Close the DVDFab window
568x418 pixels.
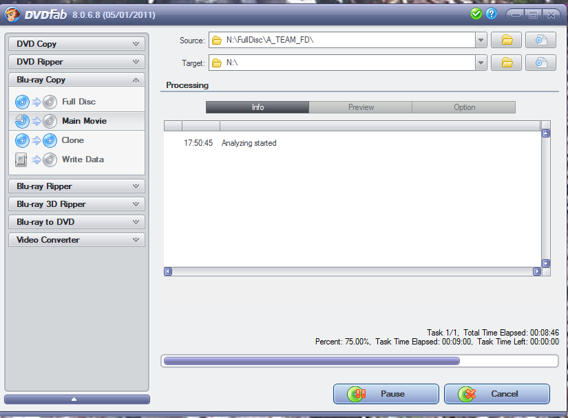(551, 15)
